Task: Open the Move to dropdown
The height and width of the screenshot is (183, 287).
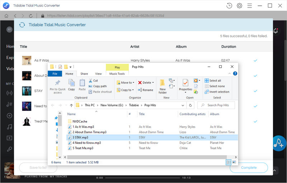Action: click(126, 83)
